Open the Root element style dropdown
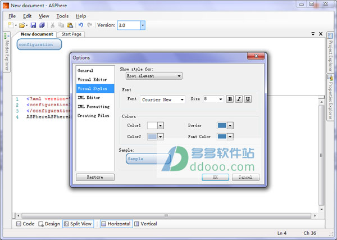 (x=154, y=76)
